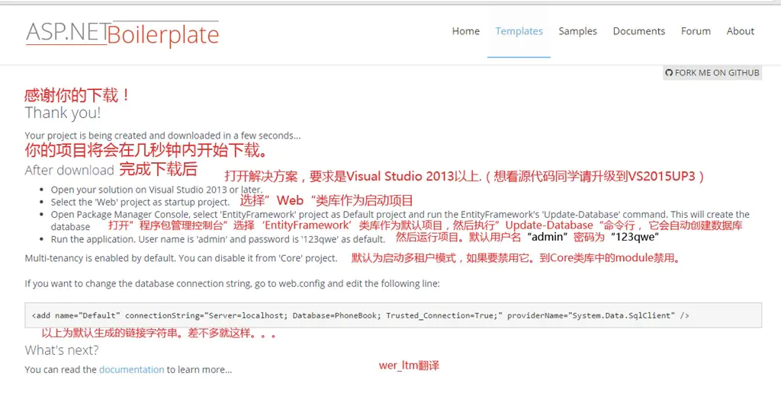Click '打开"程序包管理控制台"' translation line
Image resolution: width=781 pixels, height=399 pixels.
426,225
